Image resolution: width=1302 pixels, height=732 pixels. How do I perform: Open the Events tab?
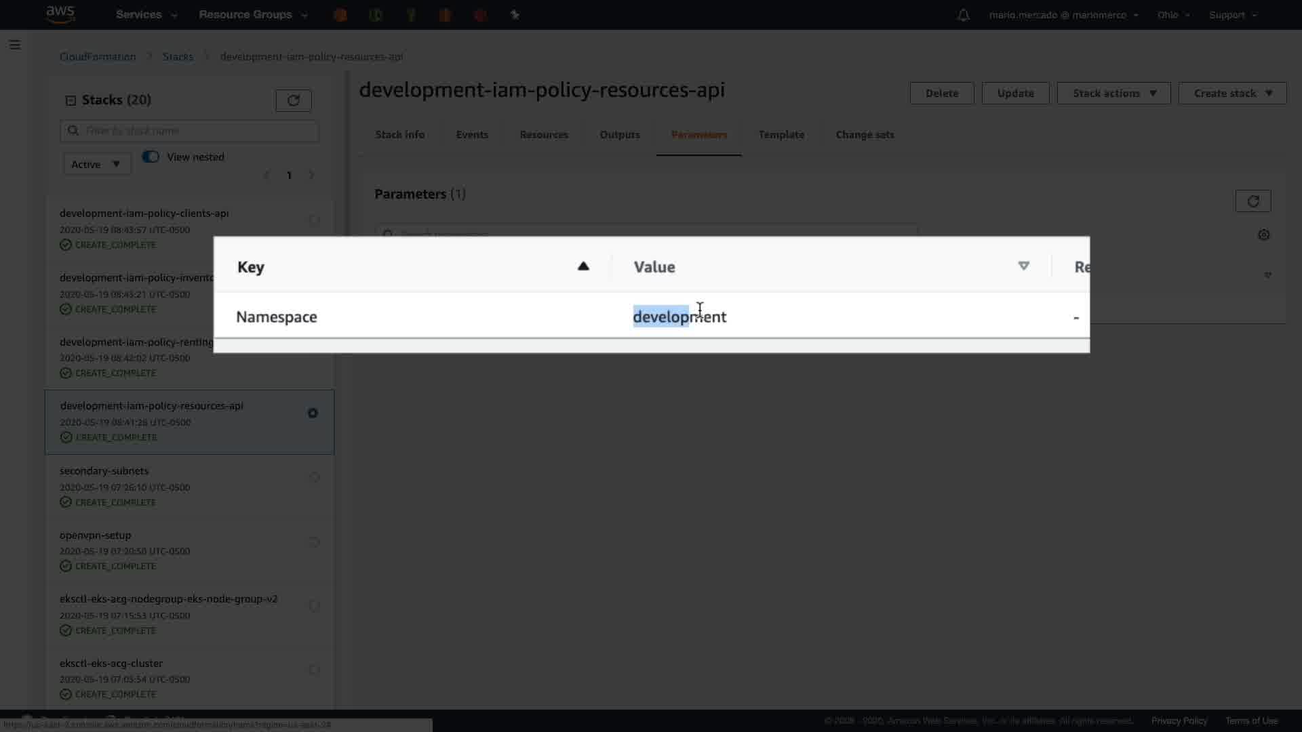pos(472,135)
